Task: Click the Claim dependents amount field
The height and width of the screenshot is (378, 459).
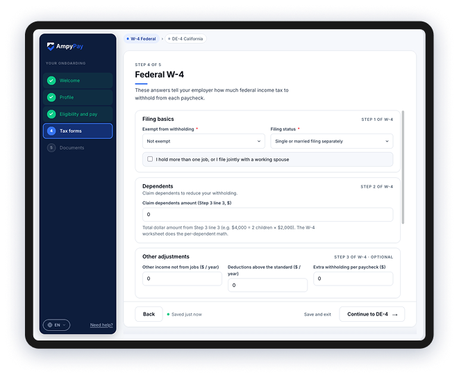Action: pos(267,215)
